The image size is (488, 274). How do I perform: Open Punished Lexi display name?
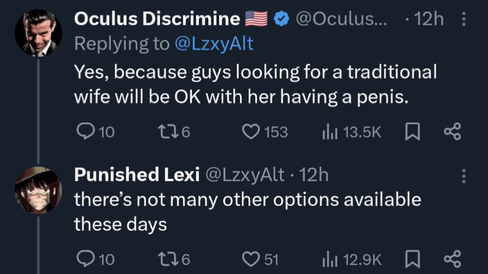point(137,174)
